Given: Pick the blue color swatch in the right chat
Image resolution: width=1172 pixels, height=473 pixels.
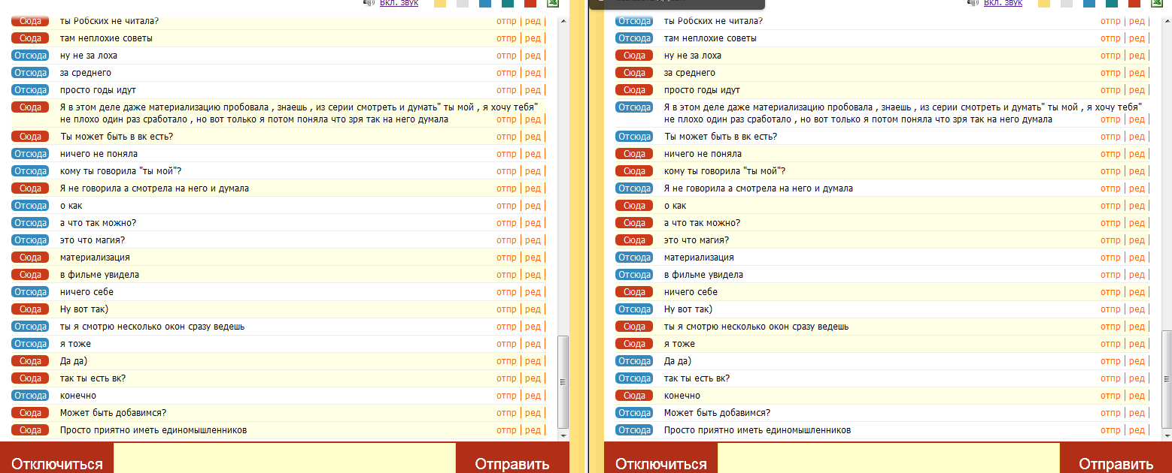Looking at the screenshot, I should pos(1089,3).
